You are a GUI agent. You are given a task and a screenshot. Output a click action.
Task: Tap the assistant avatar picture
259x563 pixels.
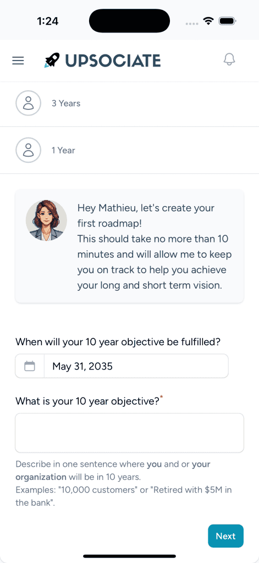click(x=46, y=220)
